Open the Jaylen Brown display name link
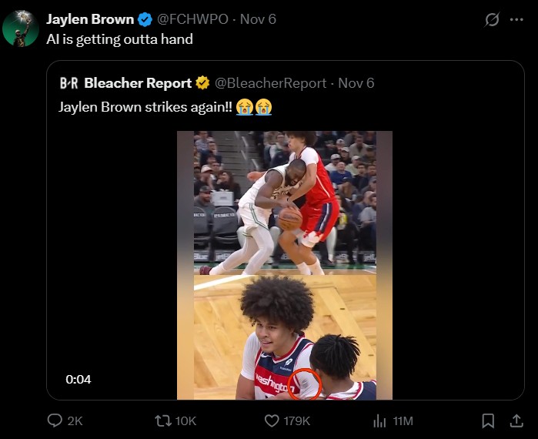This screenshot has height=439, width=538. pos(89,19)
